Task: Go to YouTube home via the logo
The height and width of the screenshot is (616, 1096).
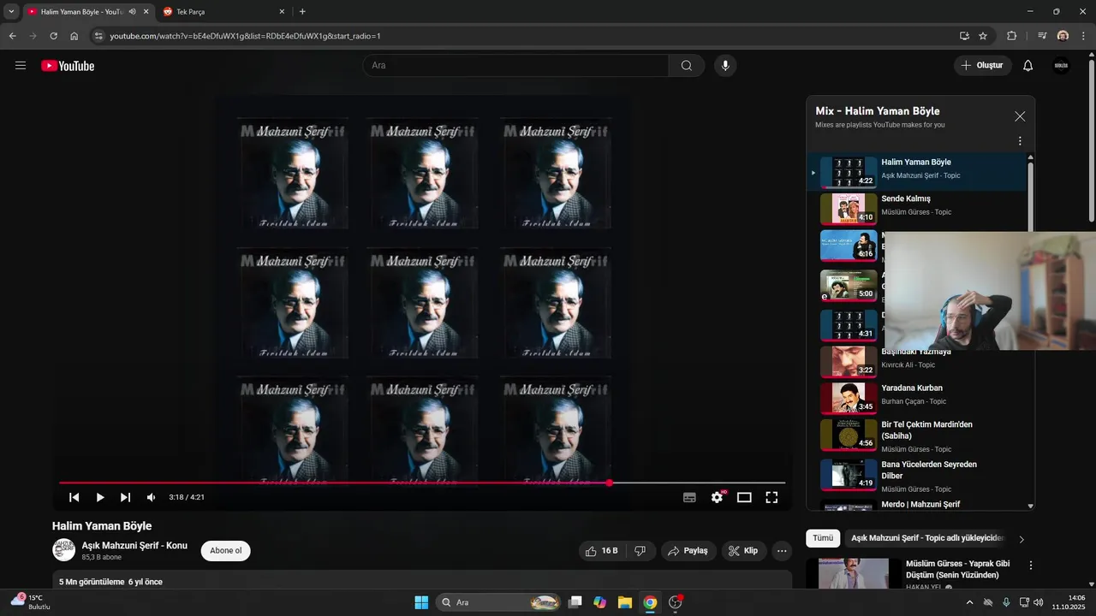Action: (68, 66)
